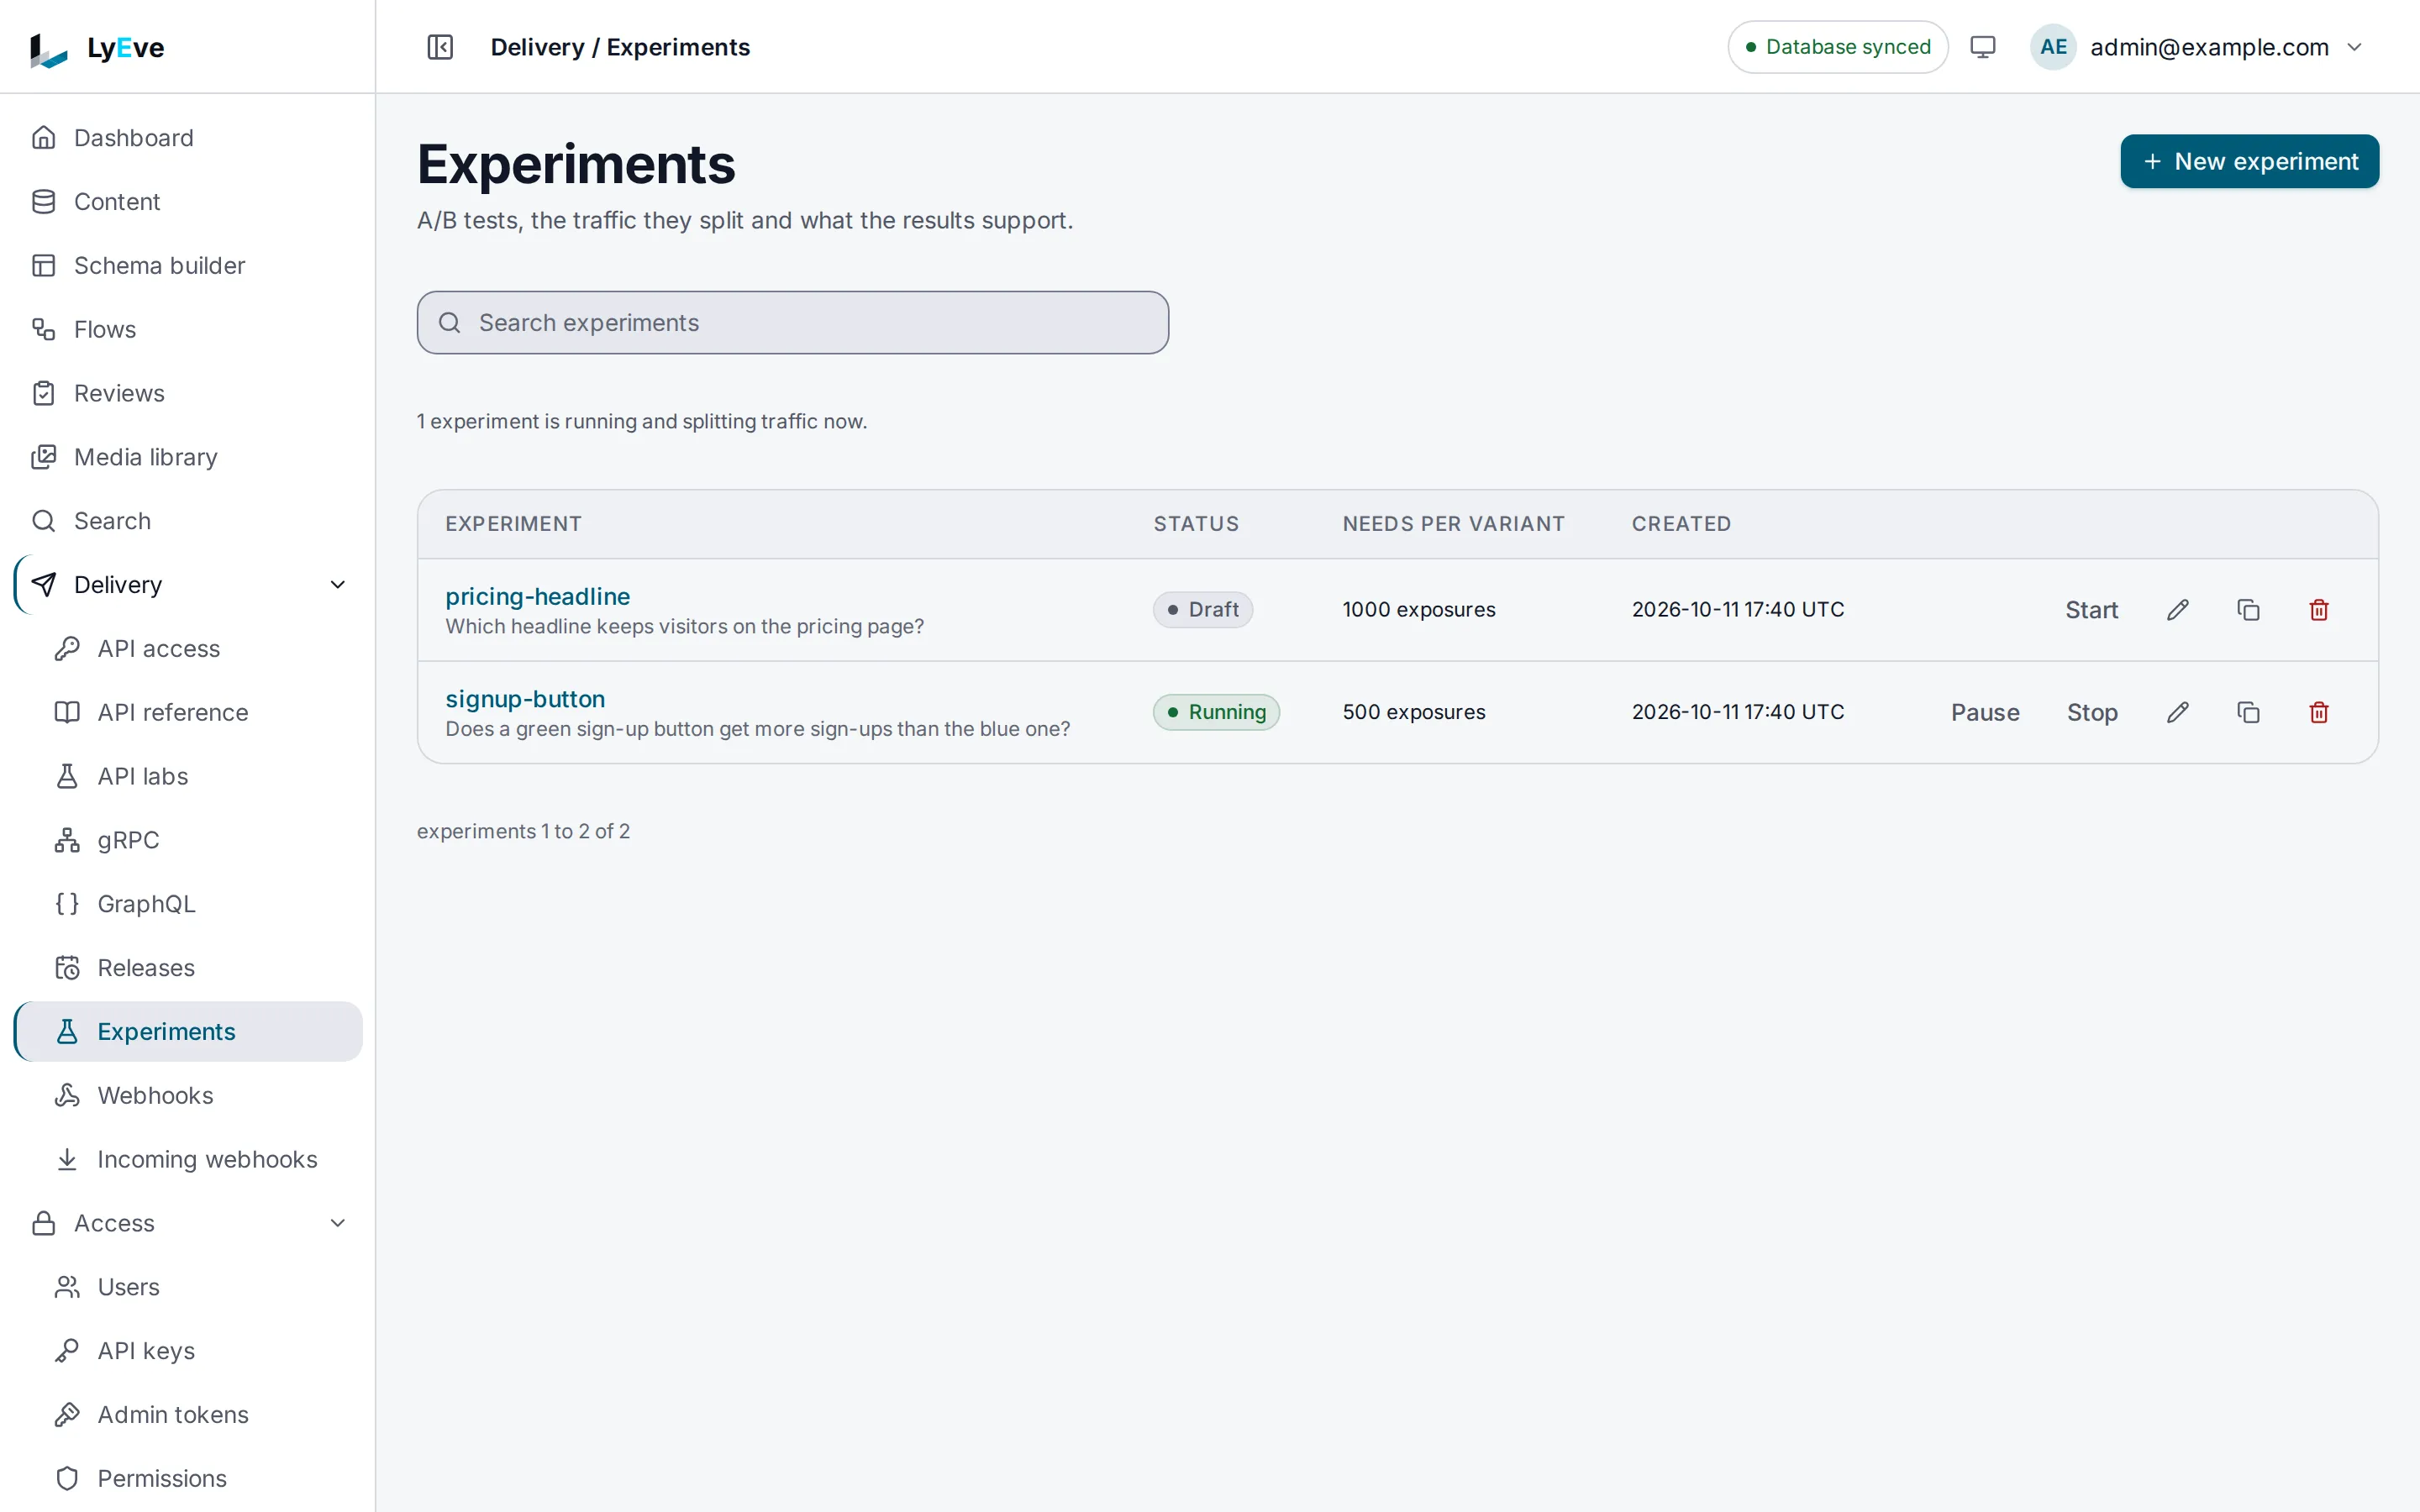
Task: Open Incoming webhooks
Action: click(188, 1159)
